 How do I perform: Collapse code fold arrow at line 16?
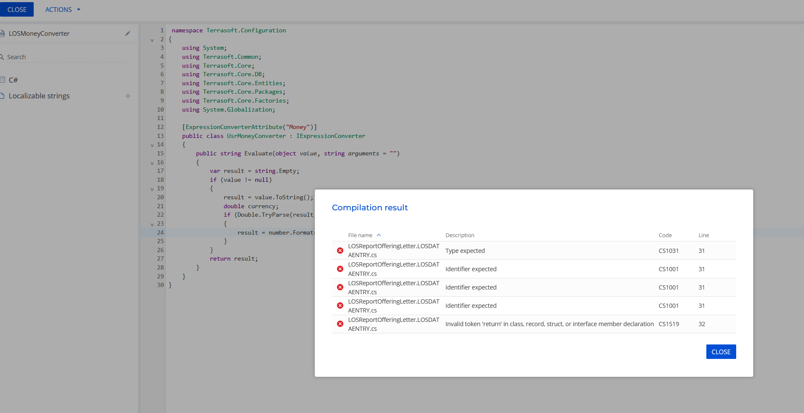click(x=152, y=163)
